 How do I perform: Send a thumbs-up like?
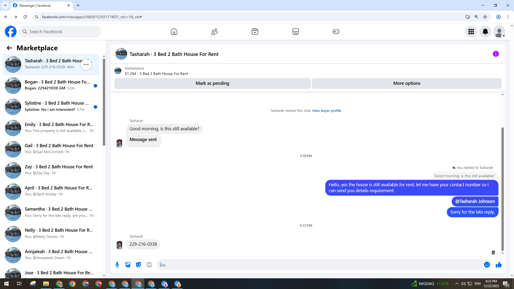coord(498,265)
